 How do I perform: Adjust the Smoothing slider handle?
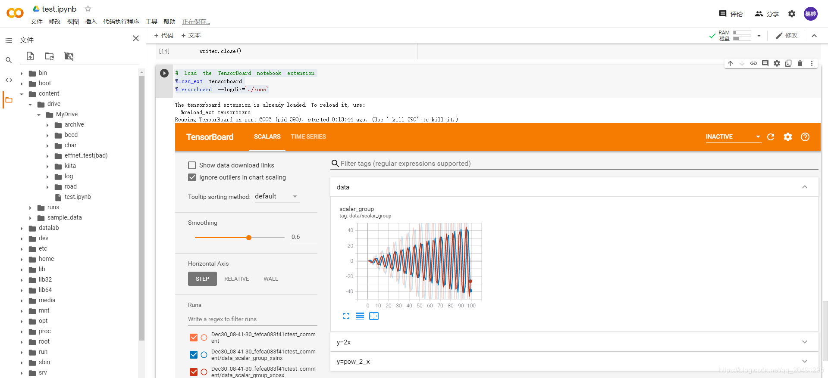pos(249,238)
